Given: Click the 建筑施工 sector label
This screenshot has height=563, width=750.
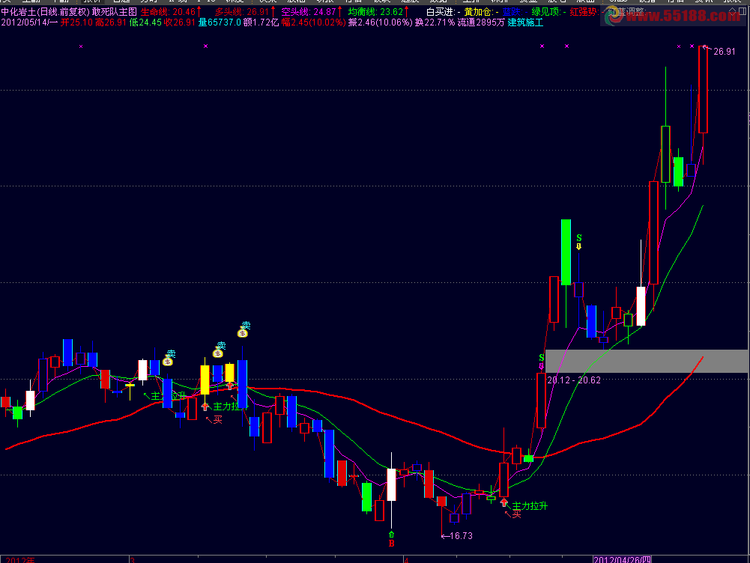Looking at the screenshot, I should (525, 22).
